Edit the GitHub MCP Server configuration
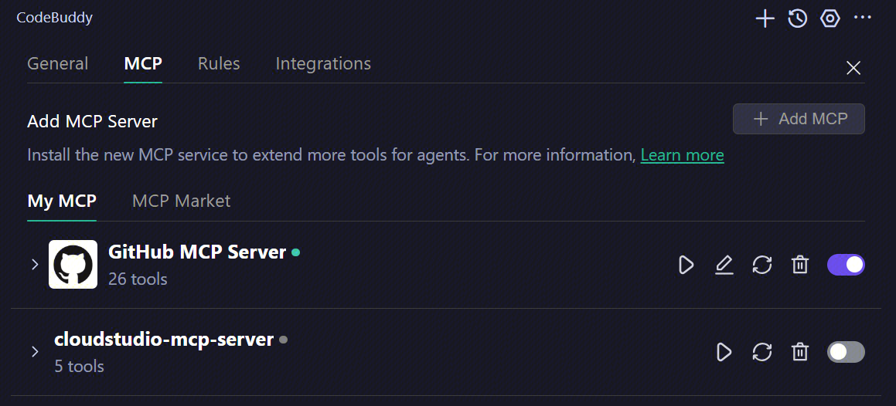 724,266
